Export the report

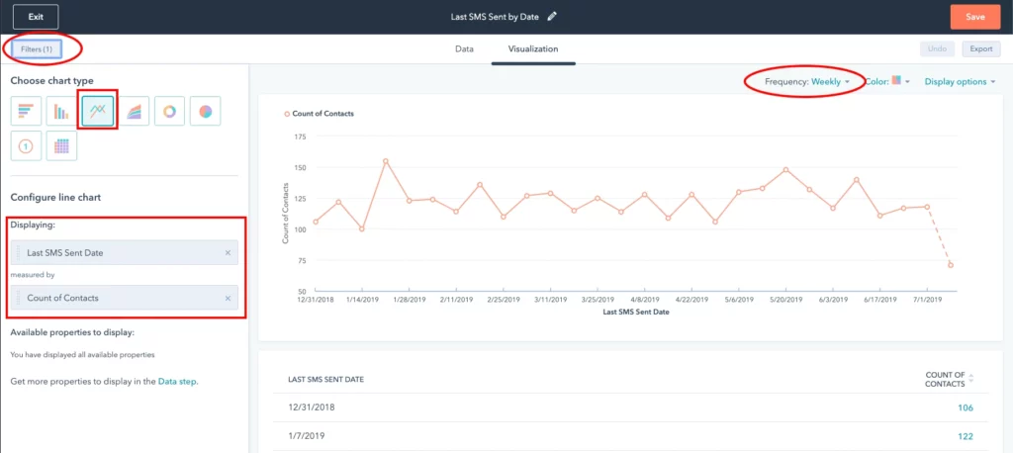click(x=981, y=49)
